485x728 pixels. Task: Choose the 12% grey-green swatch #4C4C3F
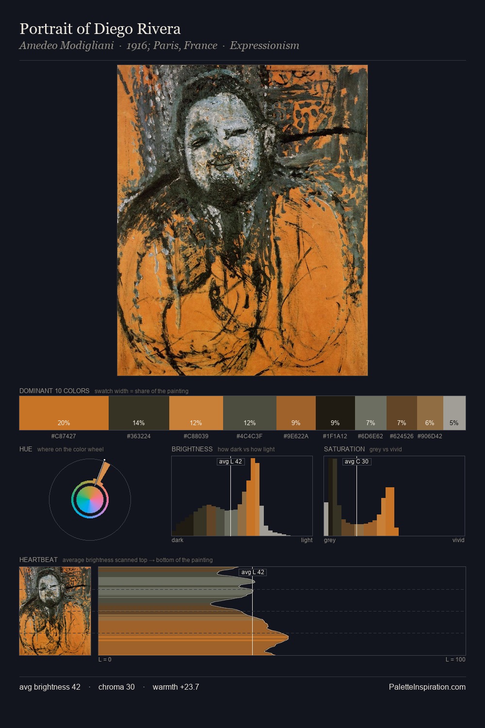[250, 413]
